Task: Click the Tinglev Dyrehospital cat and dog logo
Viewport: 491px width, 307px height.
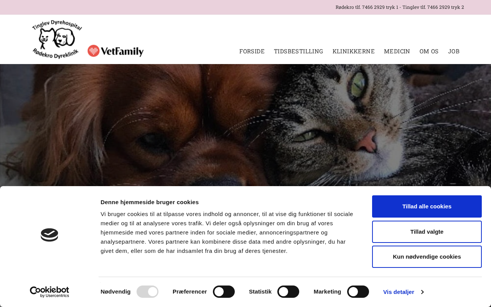Action: (57, 40)
